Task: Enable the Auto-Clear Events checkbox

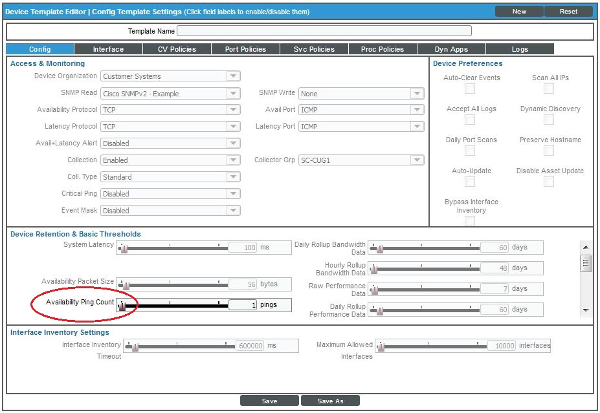Action: 470,89
